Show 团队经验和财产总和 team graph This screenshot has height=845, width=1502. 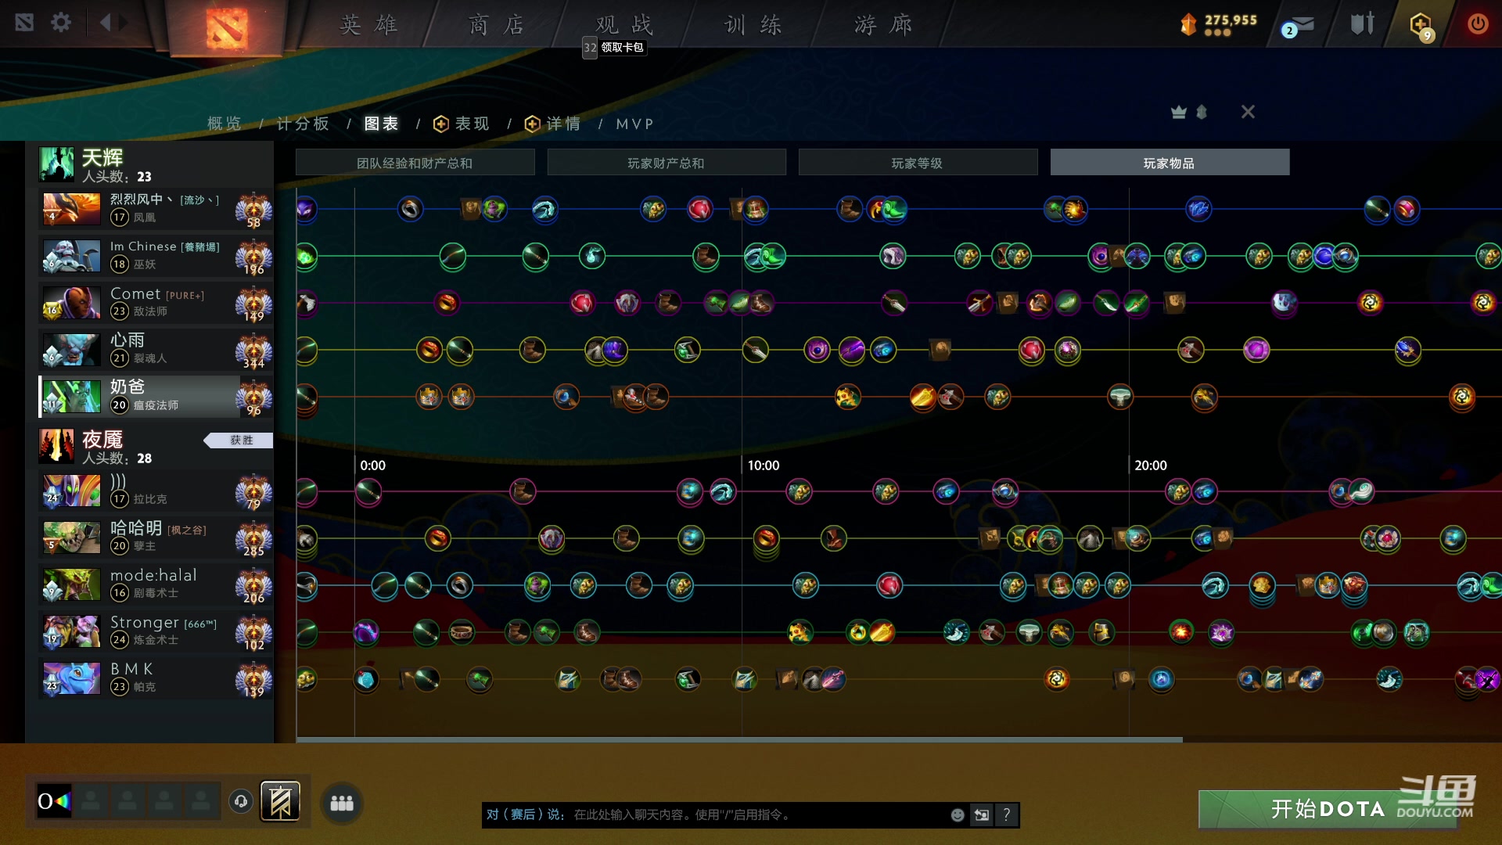[x=415, y=163]
